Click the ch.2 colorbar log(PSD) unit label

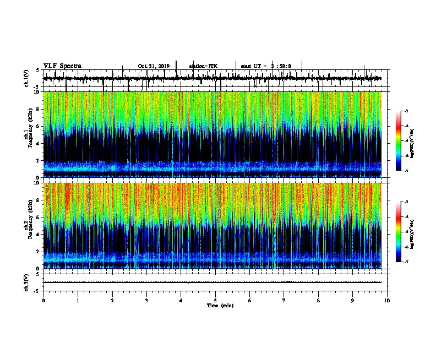(412, 234)
